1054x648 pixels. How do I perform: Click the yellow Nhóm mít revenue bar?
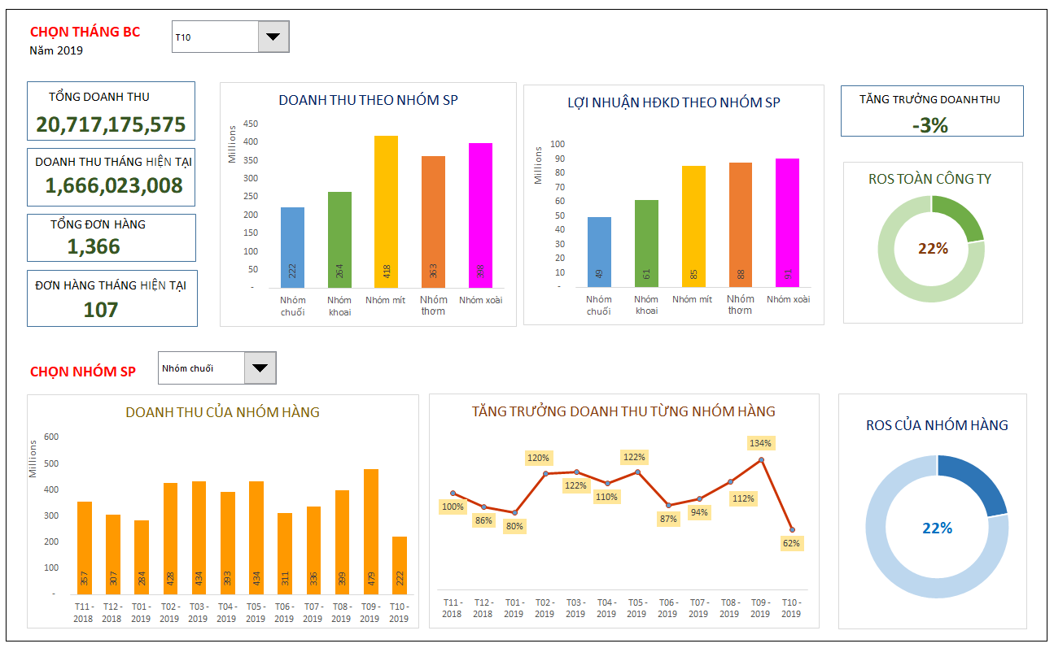pos(386,211)
